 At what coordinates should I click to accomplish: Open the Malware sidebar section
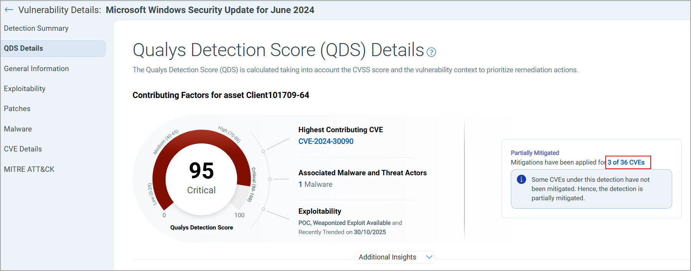pos(18,129)
